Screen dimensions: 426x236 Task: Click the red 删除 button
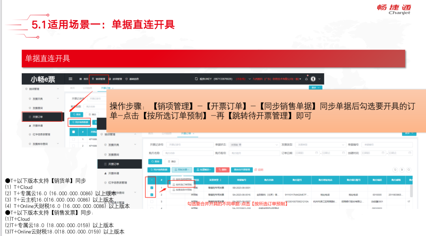[x=222, y=169]
